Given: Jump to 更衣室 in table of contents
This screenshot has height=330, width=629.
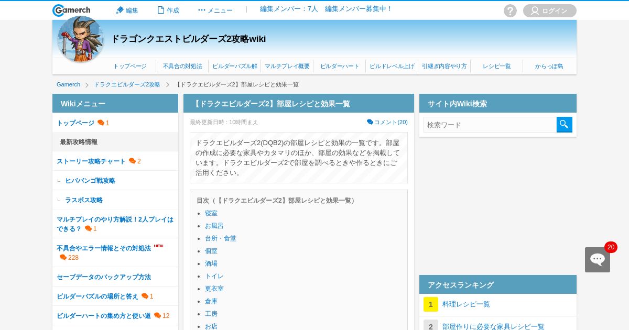Looking at the screenshot, I should pyautogui.click(x=214, y=289).
